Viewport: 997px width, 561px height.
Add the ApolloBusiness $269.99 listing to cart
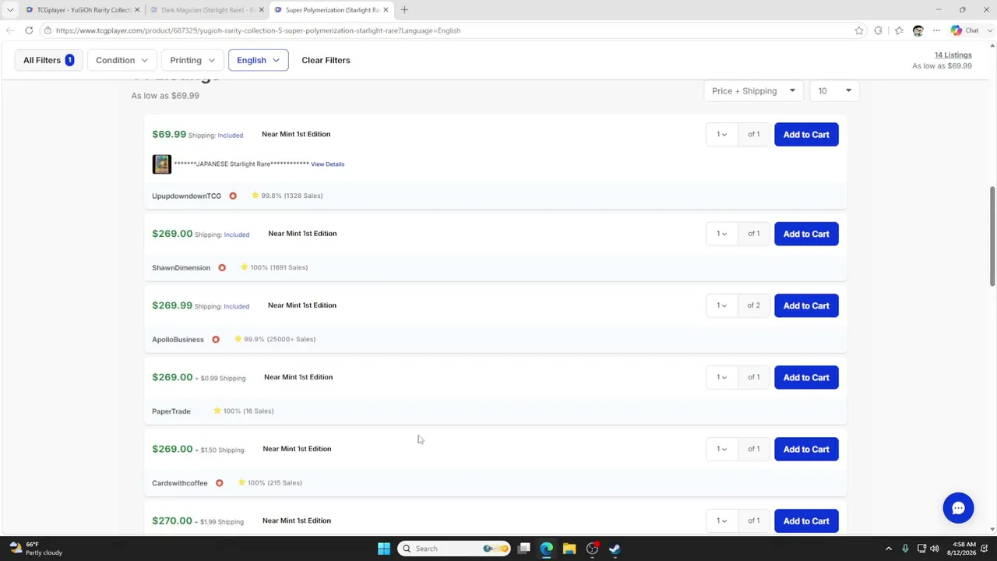806,305
